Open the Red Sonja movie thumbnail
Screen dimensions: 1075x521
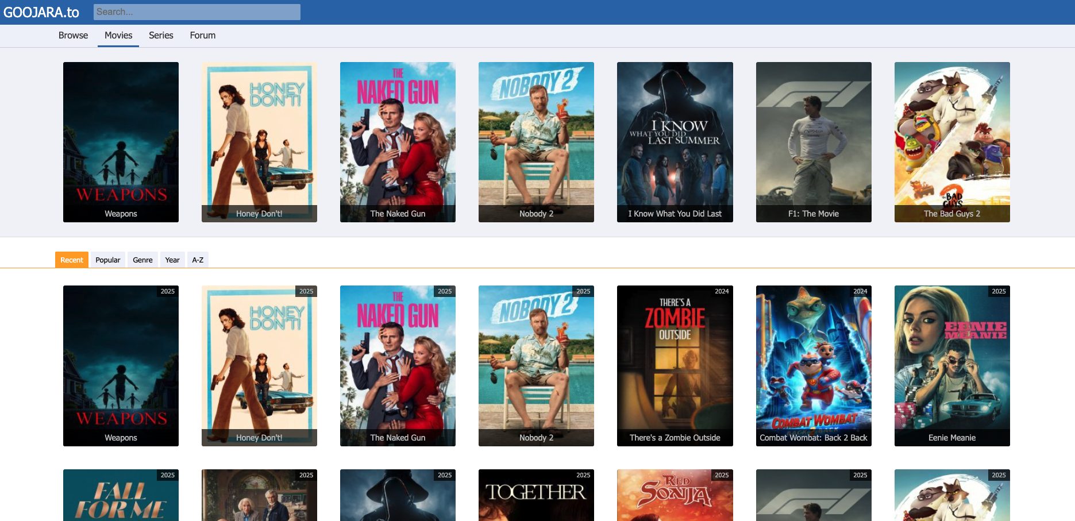pos(675,495)
